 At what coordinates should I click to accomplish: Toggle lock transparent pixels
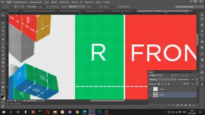coord(159,84)
